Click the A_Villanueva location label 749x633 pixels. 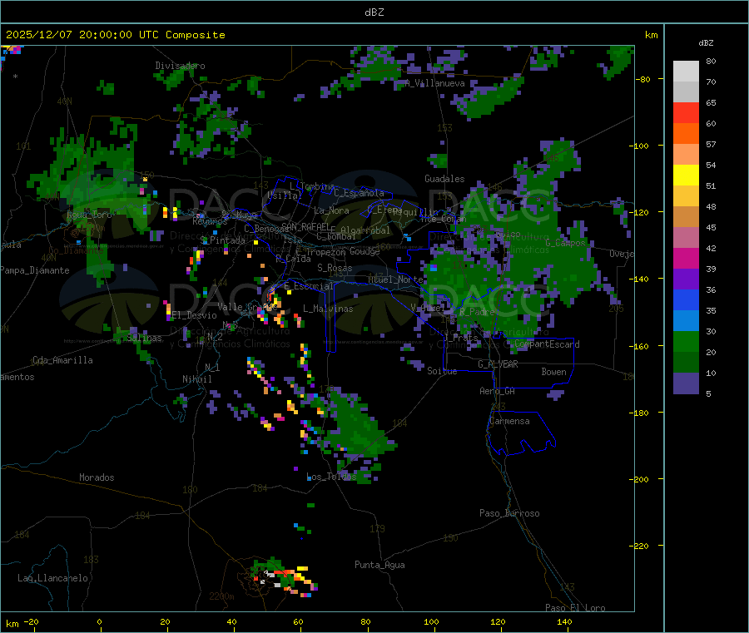pyautogui.click(x=434, y=83)
